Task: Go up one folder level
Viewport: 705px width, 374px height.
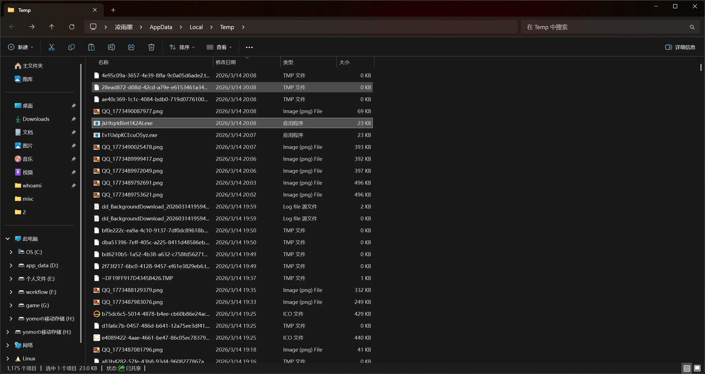Action: point(52,27)
